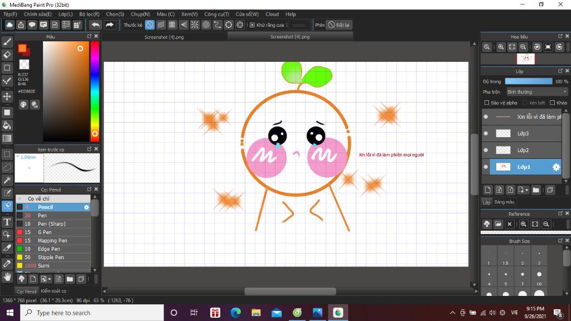Click the navigator canvas thumbnail
571x321 pixels.
click(x=526, y=59)
